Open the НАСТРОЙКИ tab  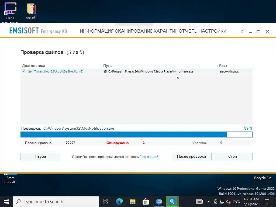tap(212, 31)
